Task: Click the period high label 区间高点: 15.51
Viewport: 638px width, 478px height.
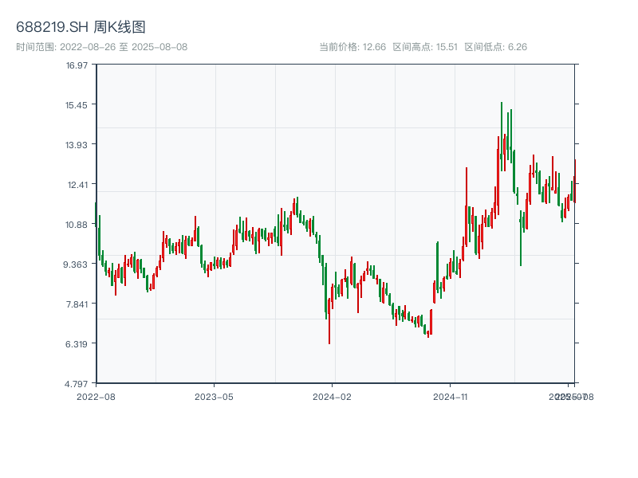Action: [x=425, y=47]
